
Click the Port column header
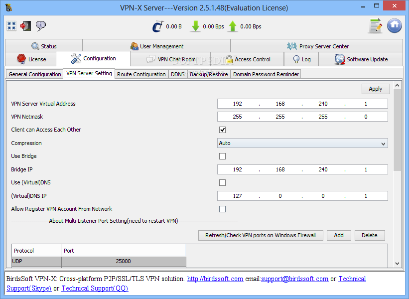(124, 251)
